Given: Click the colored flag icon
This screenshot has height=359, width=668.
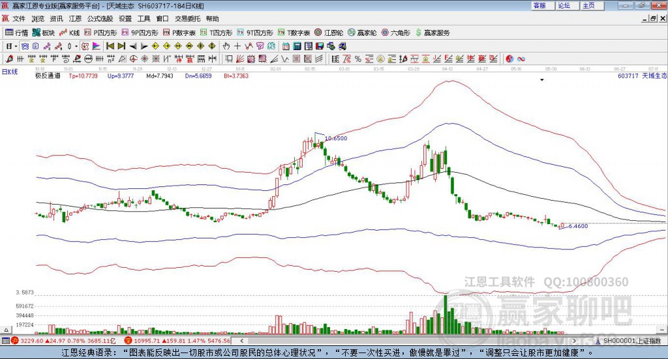Looking at the screenshot, I should 97,46.
